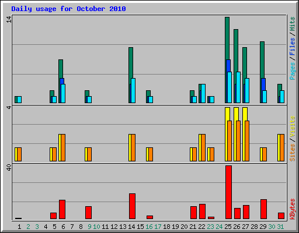Select the tallest green Hits bar for day 25
This screenshot has height=233, width=299.
click(227, 38)
